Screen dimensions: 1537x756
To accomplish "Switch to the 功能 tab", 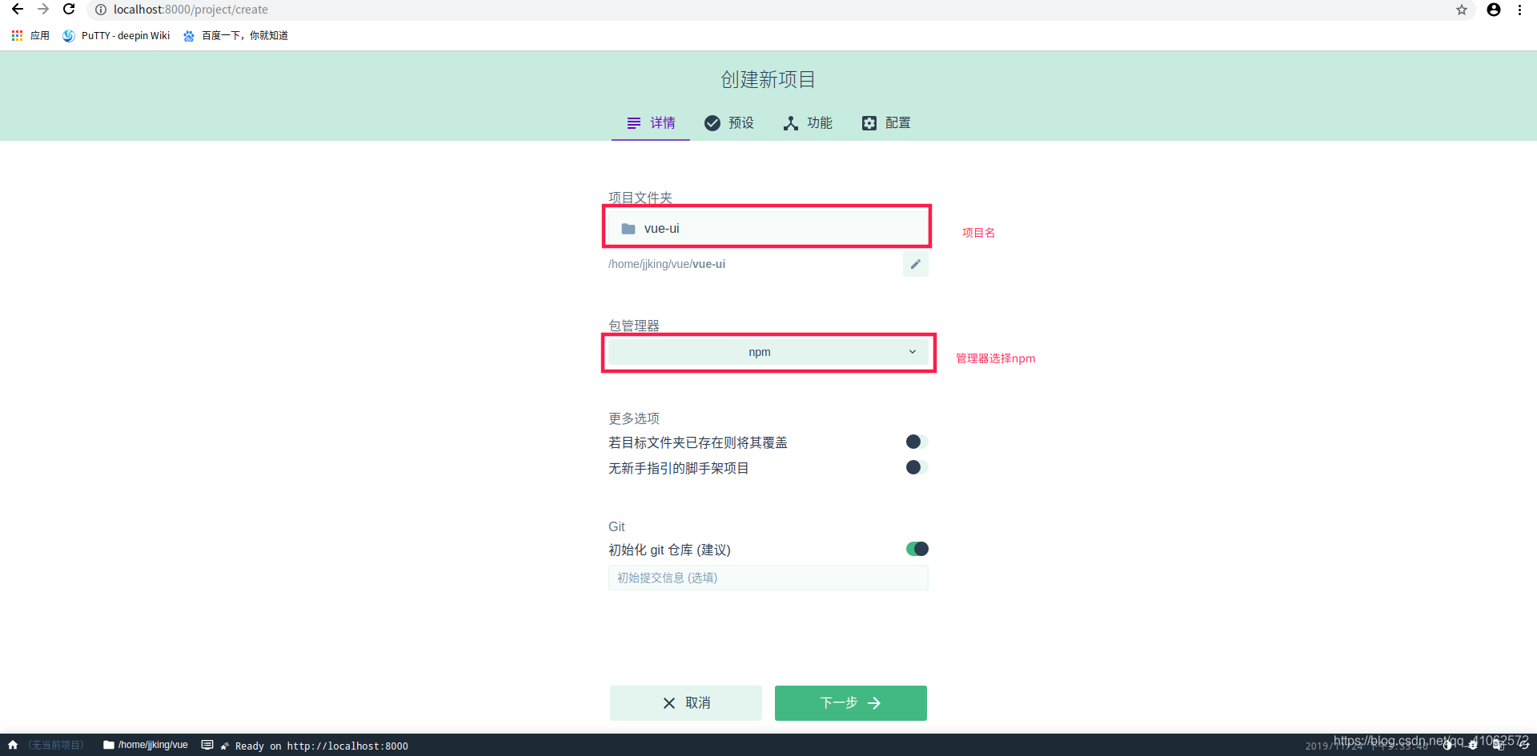I will 808,122.
